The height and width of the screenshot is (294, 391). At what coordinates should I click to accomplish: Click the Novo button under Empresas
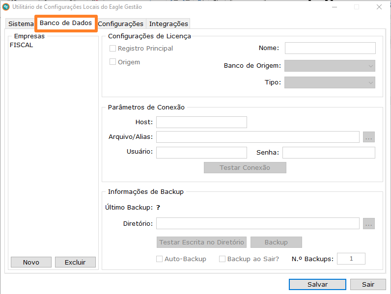(31, 262)
